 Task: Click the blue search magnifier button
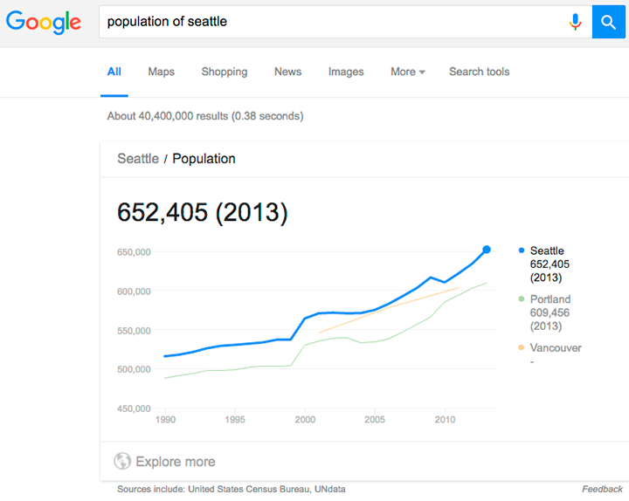pyautogui.click(x=608, y=22)
